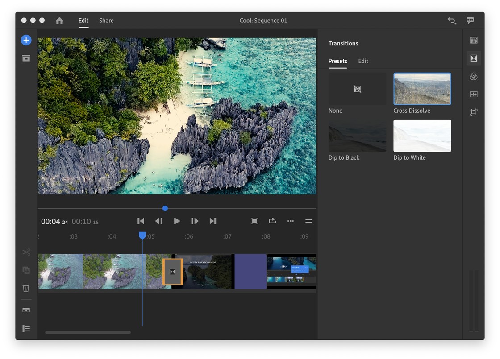Click the loop playback icon
This screenshot has width=500, height=359.
click(x=272, y=221)
